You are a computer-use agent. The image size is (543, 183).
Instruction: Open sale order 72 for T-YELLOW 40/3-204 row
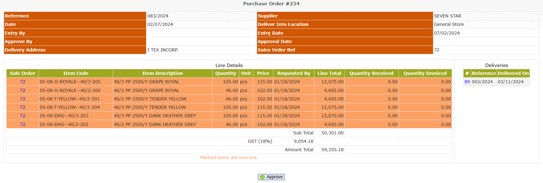point(22,107)
